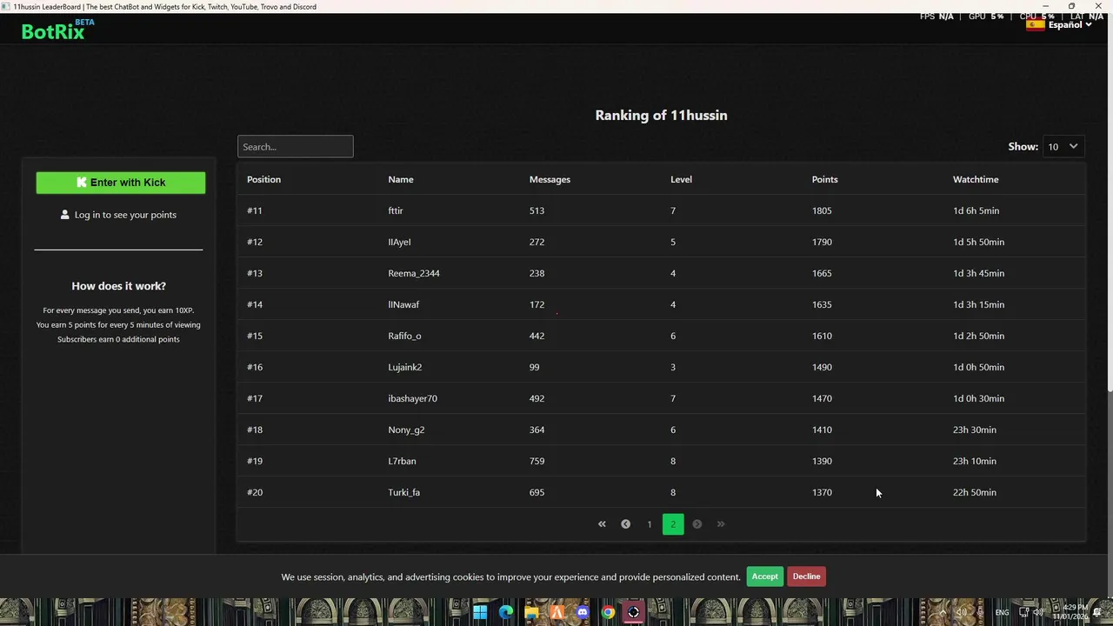Click the Log in to see your points link
This screenshot has height=626, width=1113.
click(125, 215)
